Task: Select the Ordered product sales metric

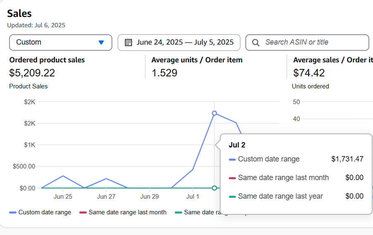Action: point(47,60)
